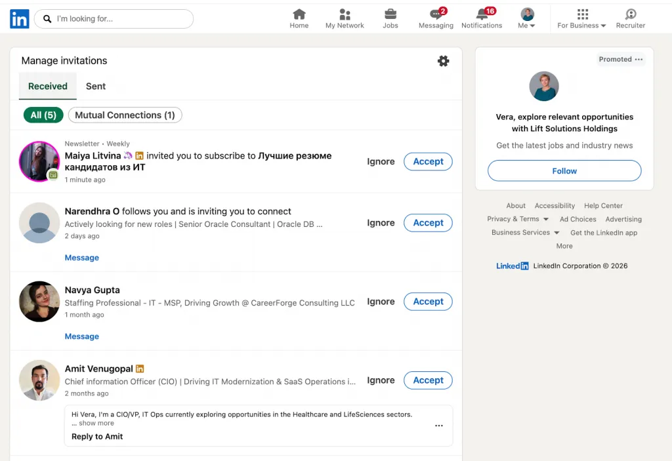Open invitation settings gear icon
This screenshot has width=672, height=461.
[443, 61]
